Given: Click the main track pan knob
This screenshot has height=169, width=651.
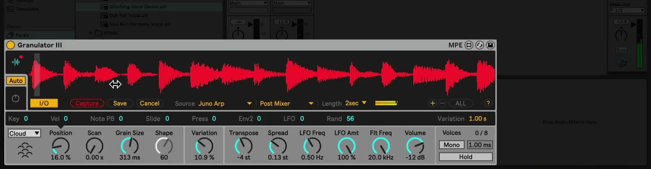Looking at the screenshot, I should [621, 35].
